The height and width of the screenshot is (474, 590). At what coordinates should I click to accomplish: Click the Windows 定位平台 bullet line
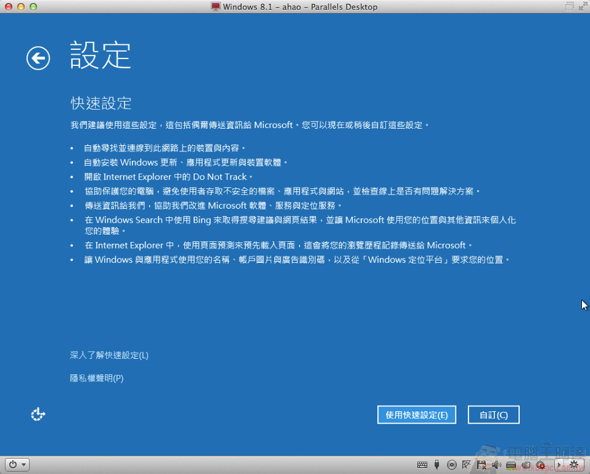coord(297,260)
